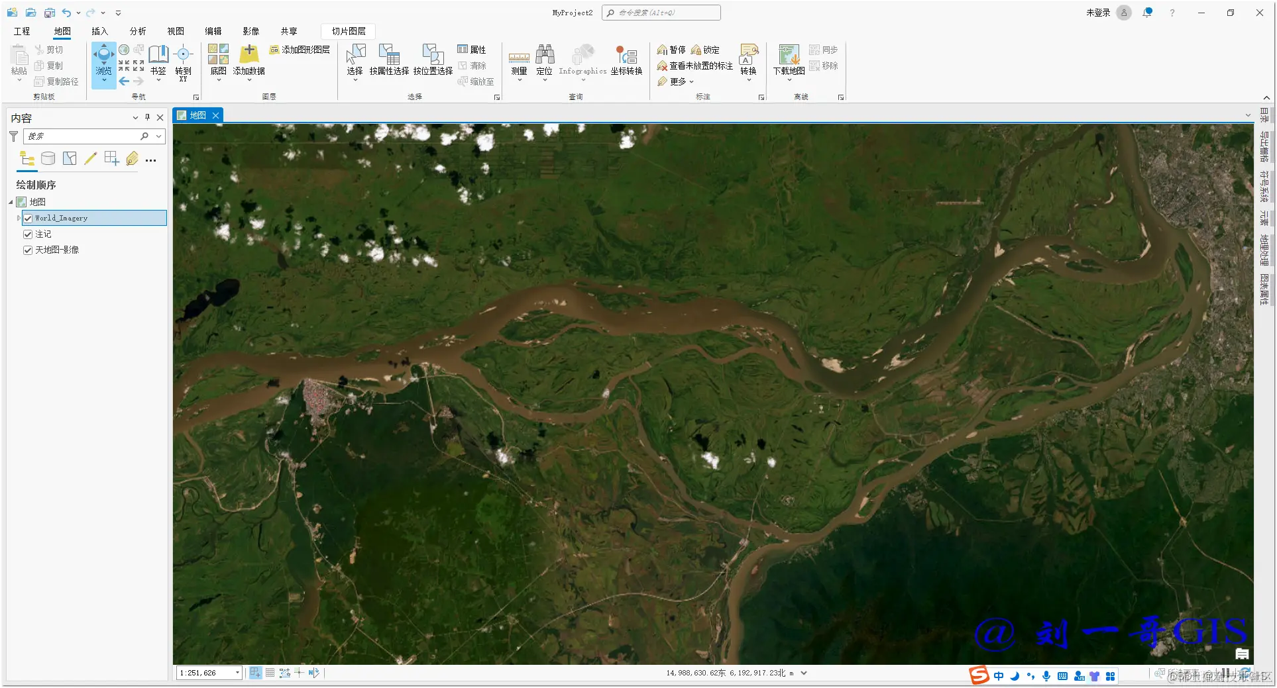Expand the World_Imagery layer tree node
1277x688 pixels.
[x=19, y=218]
